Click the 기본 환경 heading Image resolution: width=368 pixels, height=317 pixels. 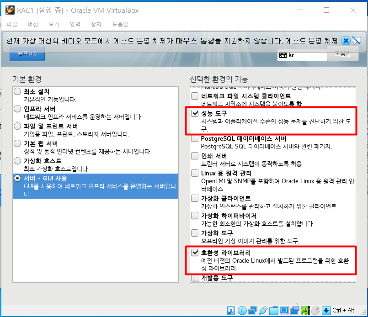(27, 79)
